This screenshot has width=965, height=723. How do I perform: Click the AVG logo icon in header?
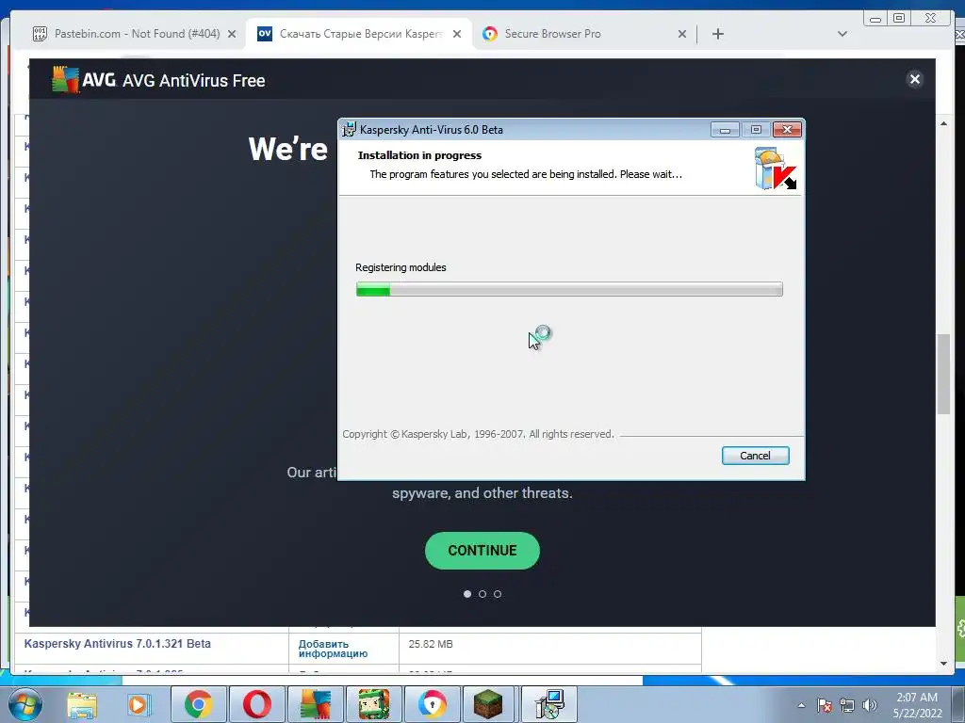[65, 80]
